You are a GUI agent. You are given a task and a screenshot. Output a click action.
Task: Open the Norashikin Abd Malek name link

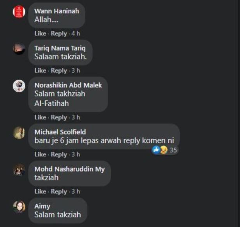(x=68, y=85)
